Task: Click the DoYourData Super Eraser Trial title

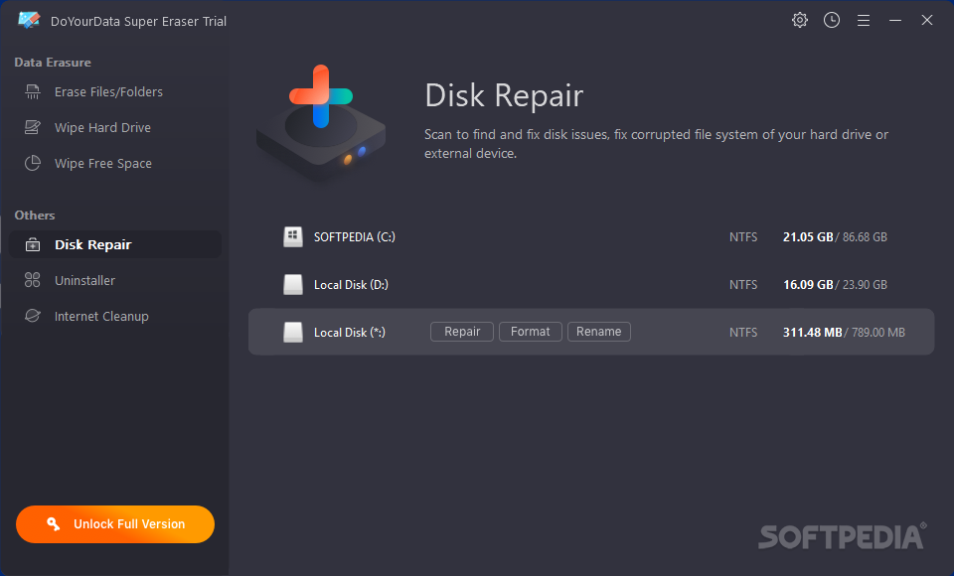Action: coord(138,21)
